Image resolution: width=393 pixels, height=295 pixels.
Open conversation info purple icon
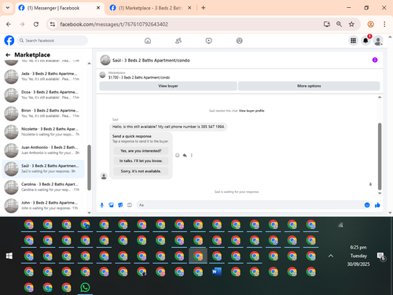[375, 60]
